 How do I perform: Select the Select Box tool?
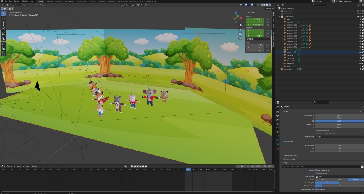pyautogui.click(x=3, y=14)
